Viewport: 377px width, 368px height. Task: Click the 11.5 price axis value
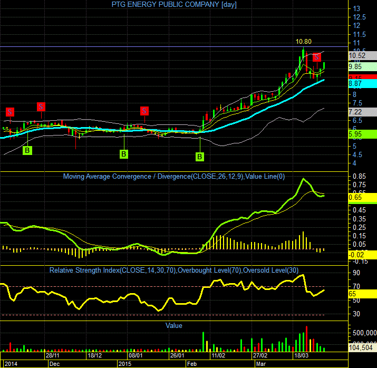click(x=360, y=34)
